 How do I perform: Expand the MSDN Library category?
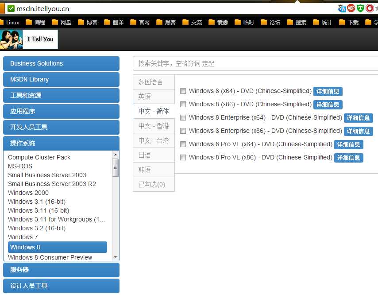61,79
